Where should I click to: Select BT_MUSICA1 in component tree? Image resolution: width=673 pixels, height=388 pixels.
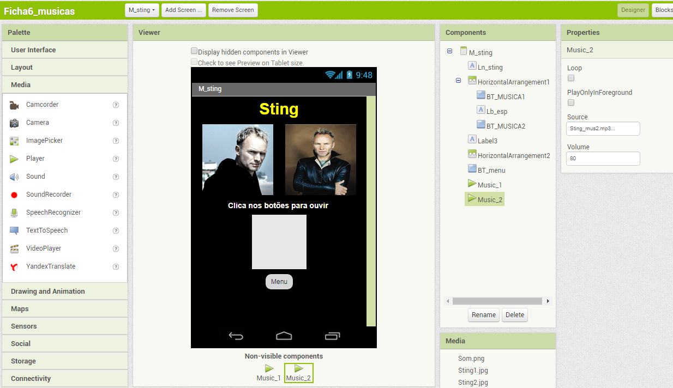506,96
